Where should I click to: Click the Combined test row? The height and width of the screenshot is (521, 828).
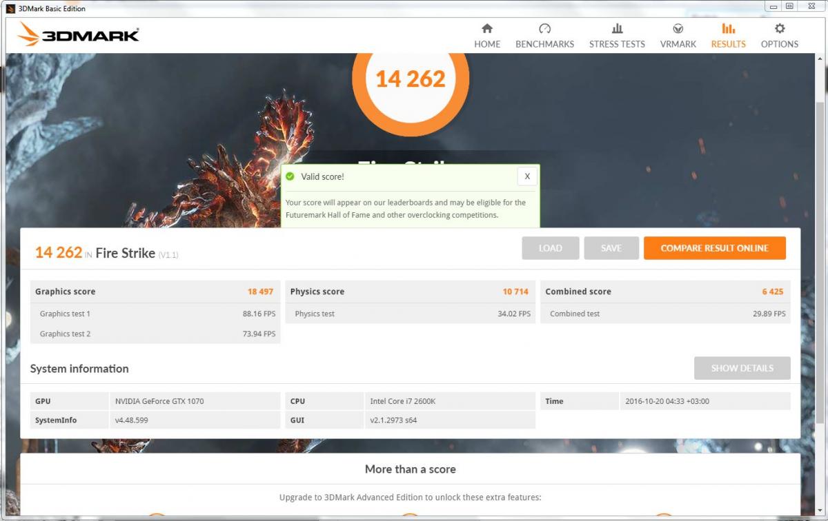pyautogui.click(x=666, y=314)
